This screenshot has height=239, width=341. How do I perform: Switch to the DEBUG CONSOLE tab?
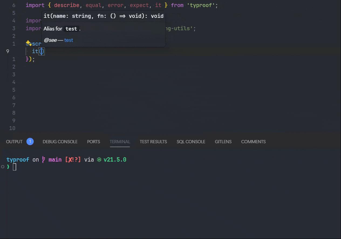click(60, 142)
